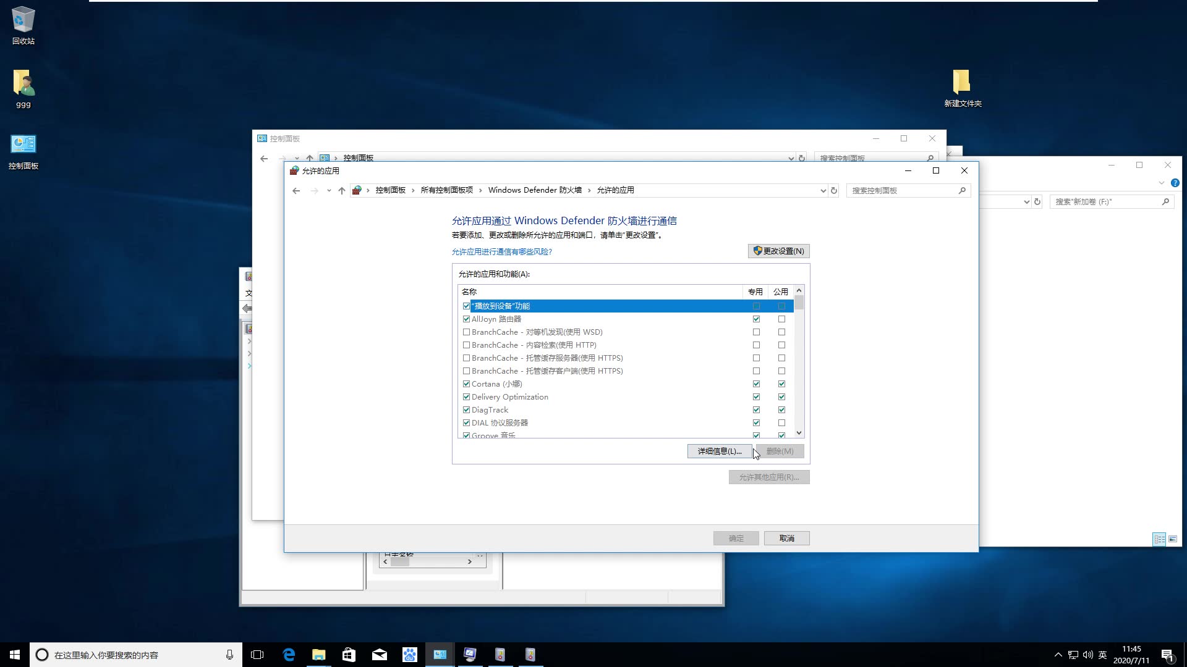Screen dimensions: 1187x667
Task: Toggle 专用 checkbox for Delivery Optimization
Action: [x=756, y=397]
